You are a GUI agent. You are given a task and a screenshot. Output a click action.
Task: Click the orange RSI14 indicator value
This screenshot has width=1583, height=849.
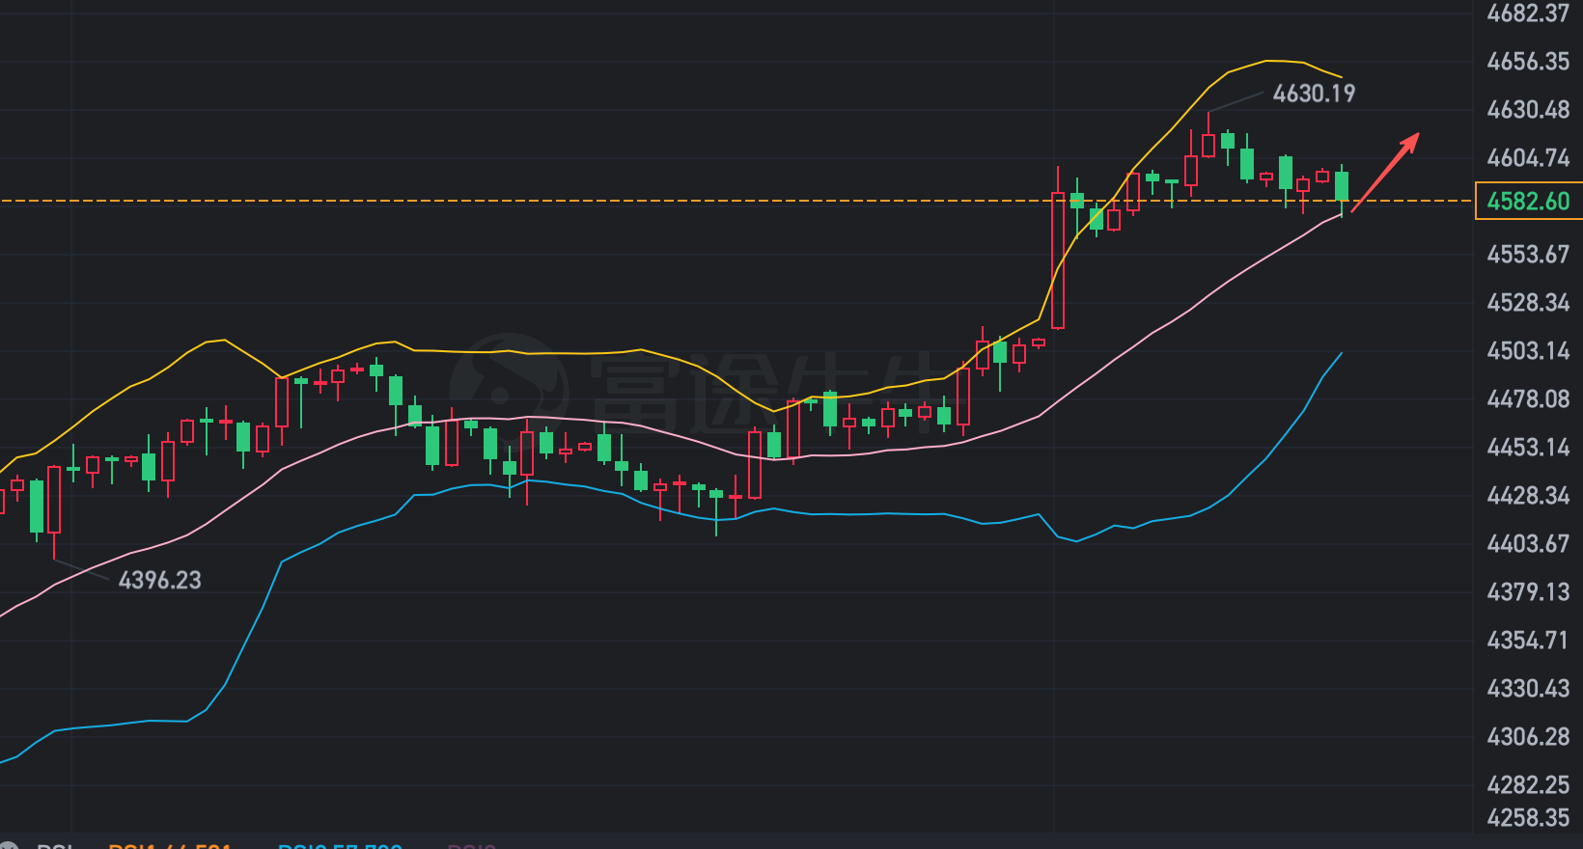(170, 845)
